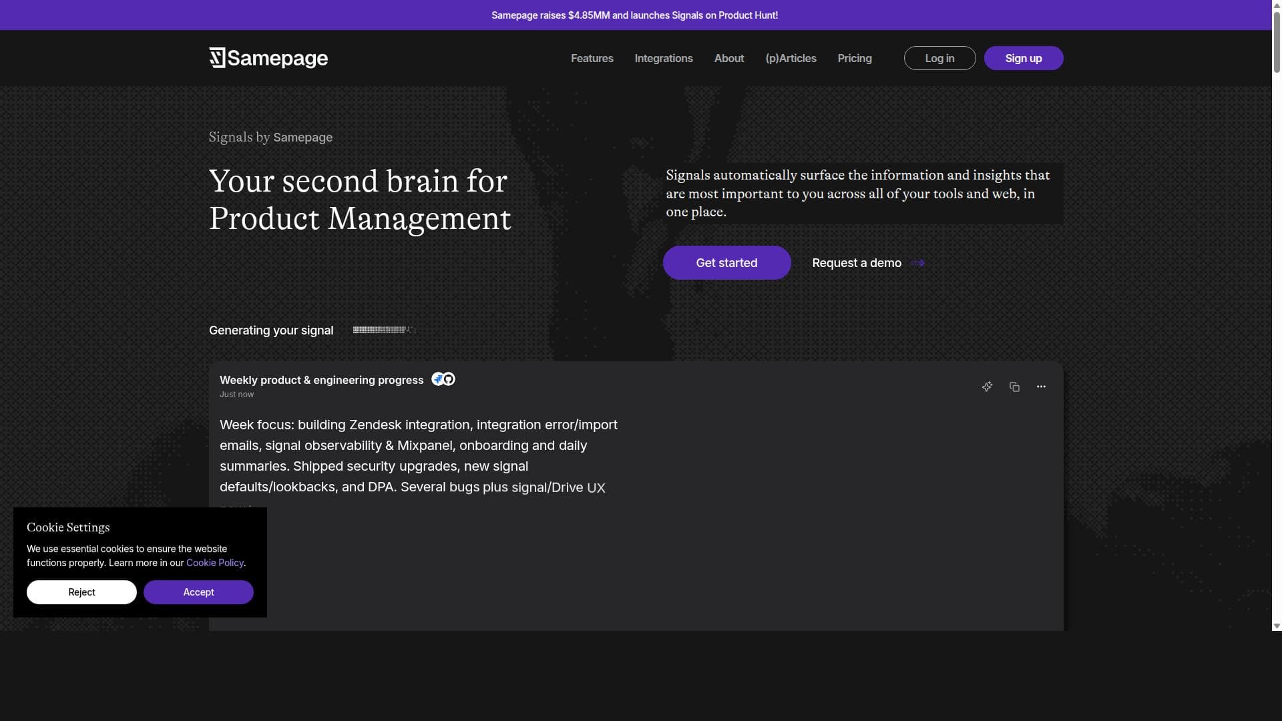Click the "Cookie Settings" heading
This screenshot has width=1282, height=721.
[68, 527]
